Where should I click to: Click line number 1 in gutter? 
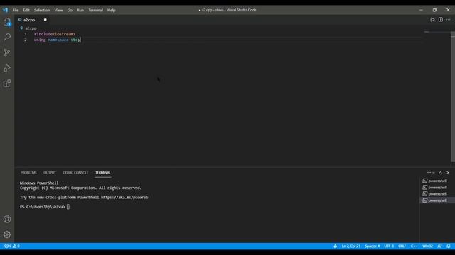(26, 34)
